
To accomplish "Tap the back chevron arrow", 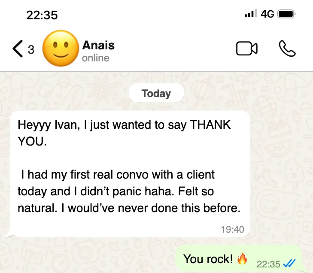I will (18, 49).
